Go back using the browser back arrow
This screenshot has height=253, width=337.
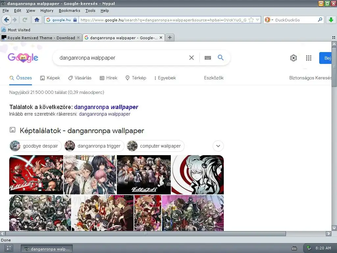point(6,20)
